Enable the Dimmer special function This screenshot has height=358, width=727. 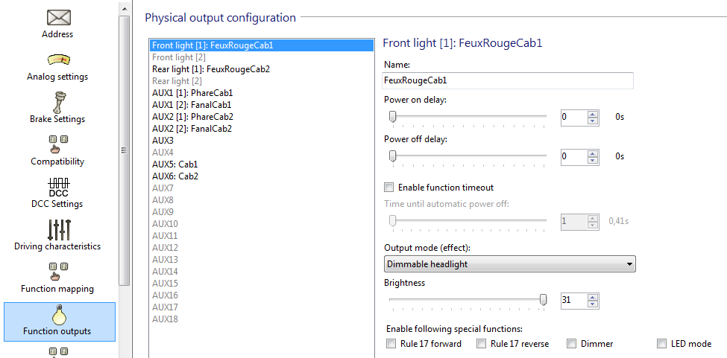(571, 344)
